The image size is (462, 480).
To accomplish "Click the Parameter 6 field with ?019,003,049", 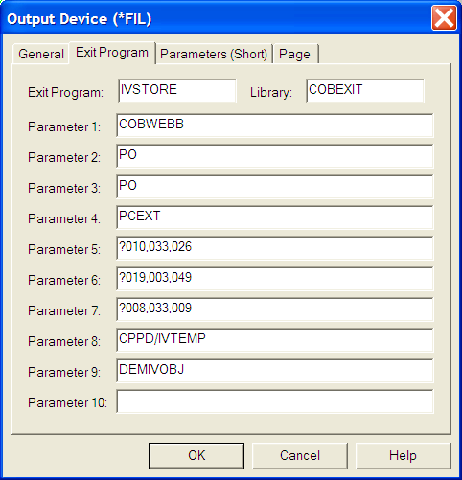I will (275, 279).
